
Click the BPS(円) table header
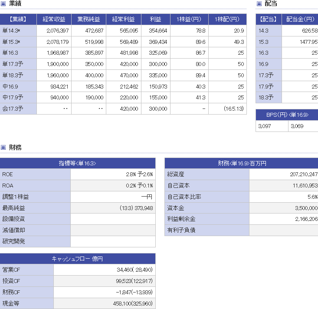(x=287, y=115)
